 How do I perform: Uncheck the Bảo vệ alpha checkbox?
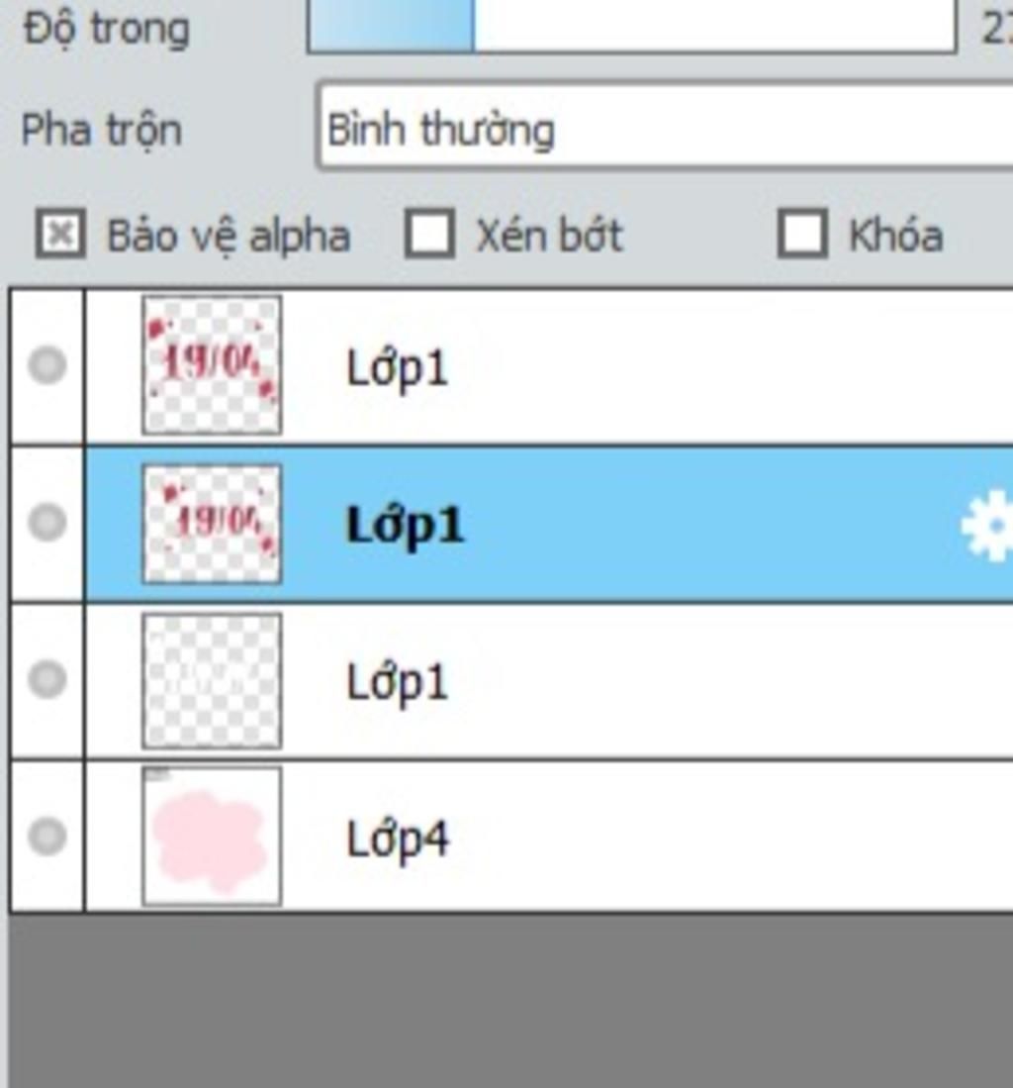click(60, 234)
